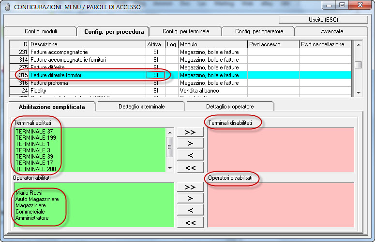Click the Attiva column header
The image size is (375, 242).
point(155,44)
